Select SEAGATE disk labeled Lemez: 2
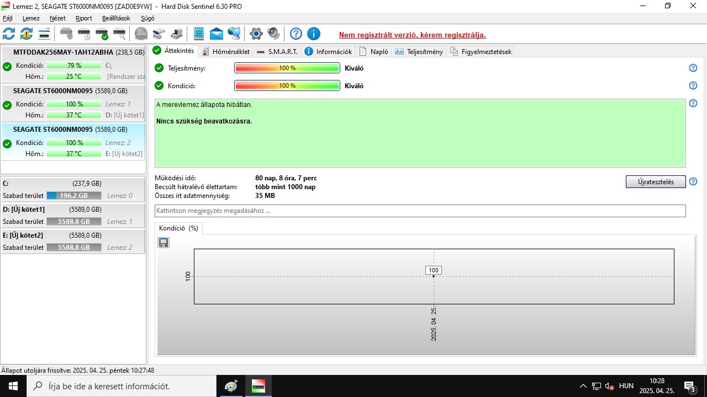 (x=73, y=142)
